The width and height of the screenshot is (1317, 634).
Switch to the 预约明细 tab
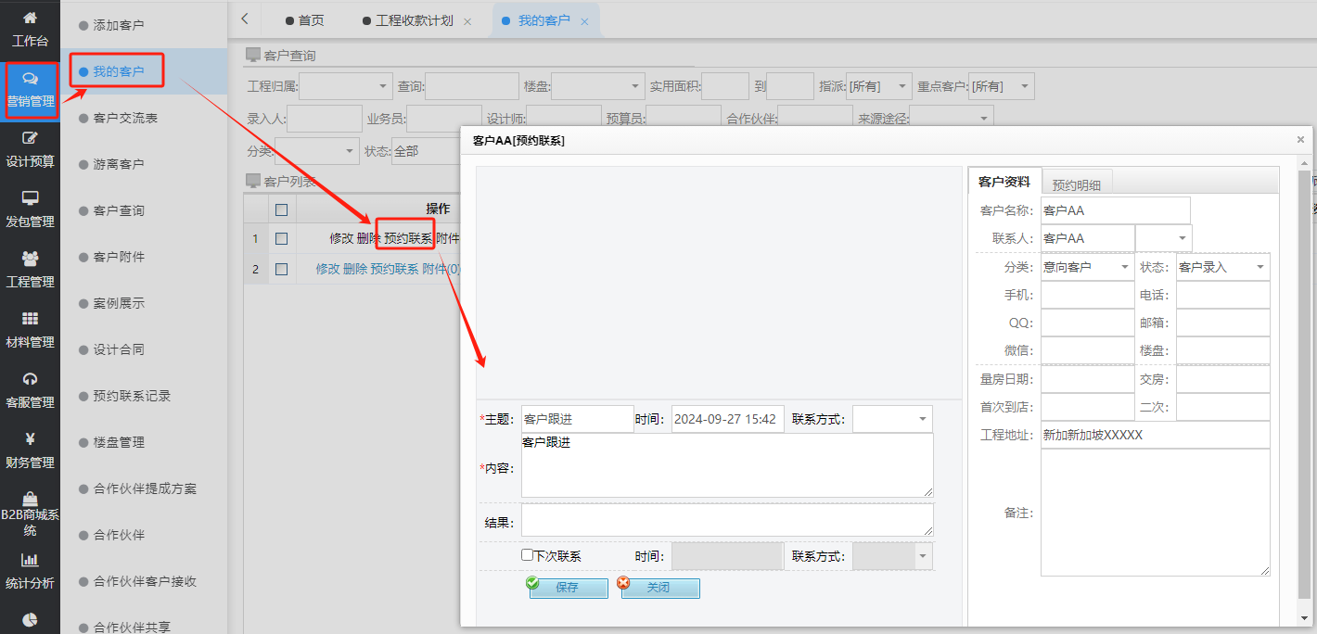pyautogui.click(x=1077, y=182)
